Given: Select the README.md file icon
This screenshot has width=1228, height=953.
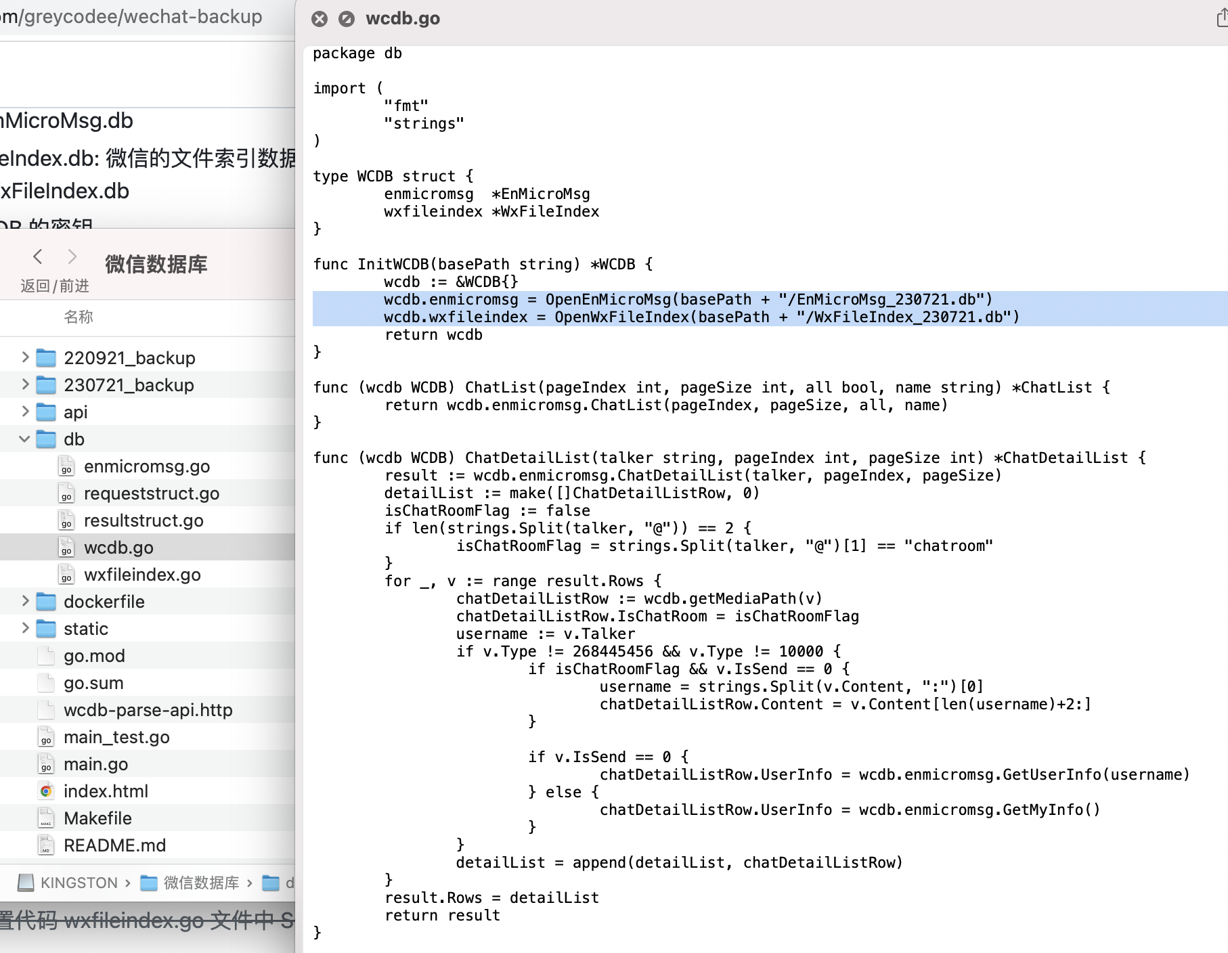Looking at the screenshot, I should pyautogui.click(x=46, y=845).
